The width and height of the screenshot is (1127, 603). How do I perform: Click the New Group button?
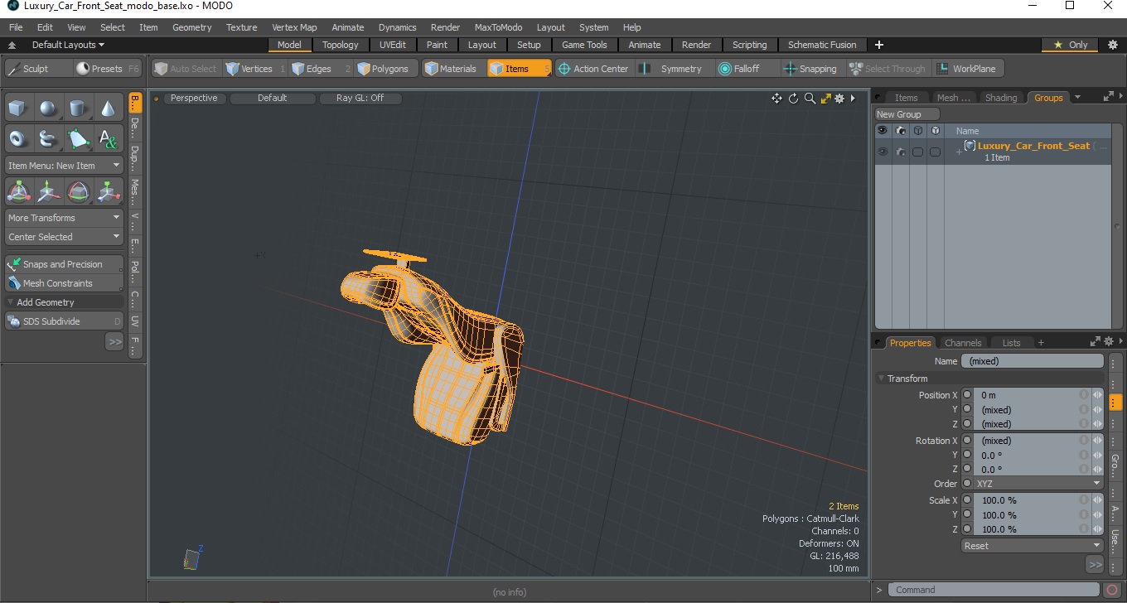point(907,114)
